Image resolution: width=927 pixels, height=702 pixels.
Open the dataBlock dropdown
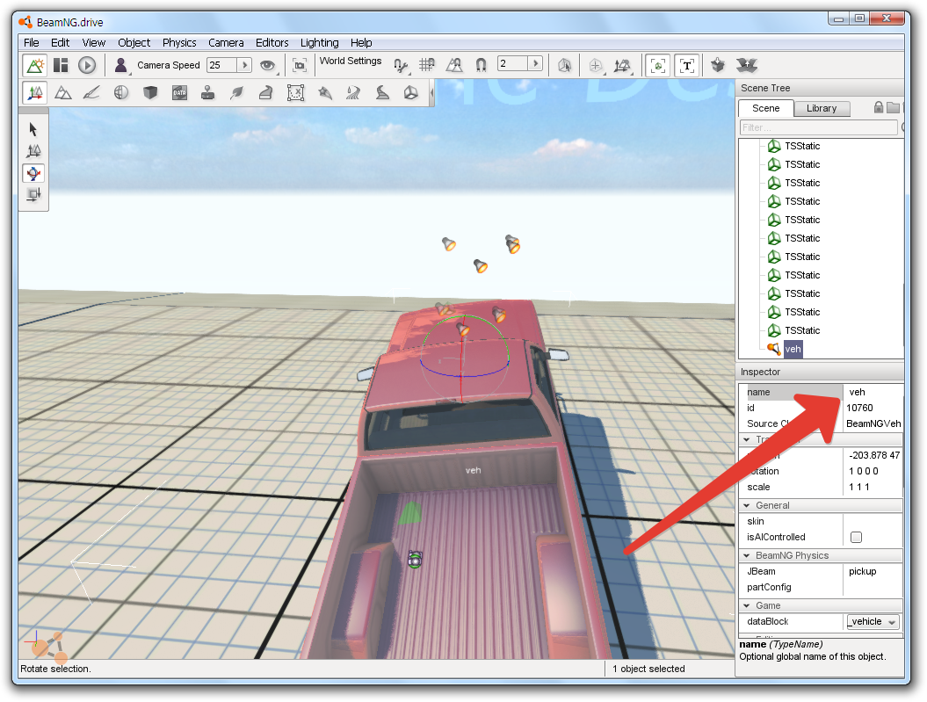point(873,622)
